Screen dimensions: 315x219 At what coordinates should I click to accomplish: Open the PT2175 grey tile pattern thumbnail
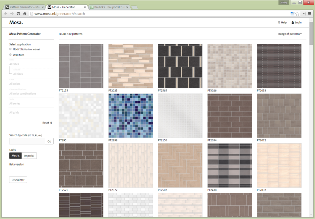(x=81, y=66)
